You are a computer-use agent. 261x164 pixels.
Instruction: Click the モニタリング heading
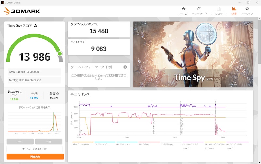click(x=80, y=95)
